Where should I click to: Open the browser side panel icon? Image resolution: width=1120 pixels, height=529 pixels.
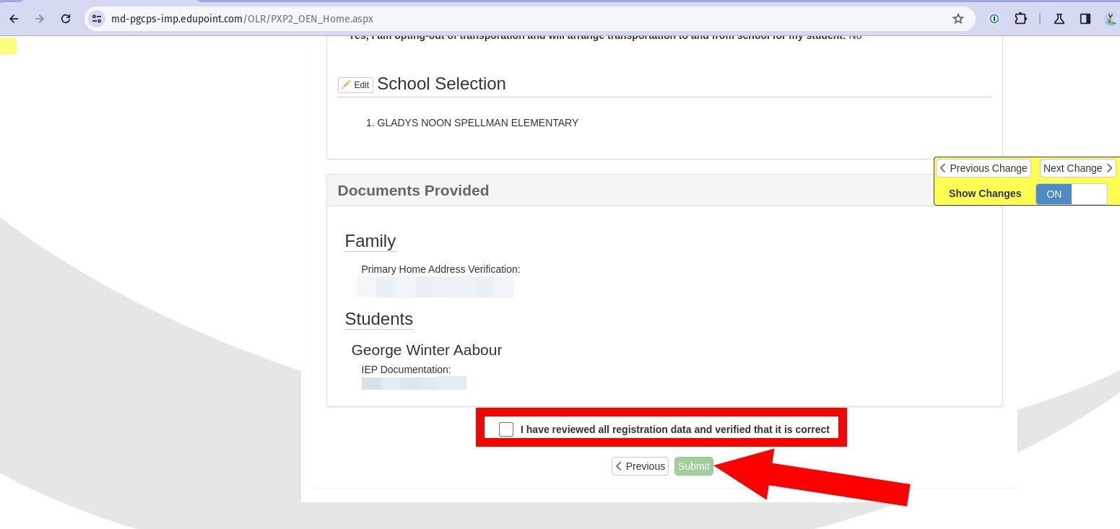coord(1086,19)
